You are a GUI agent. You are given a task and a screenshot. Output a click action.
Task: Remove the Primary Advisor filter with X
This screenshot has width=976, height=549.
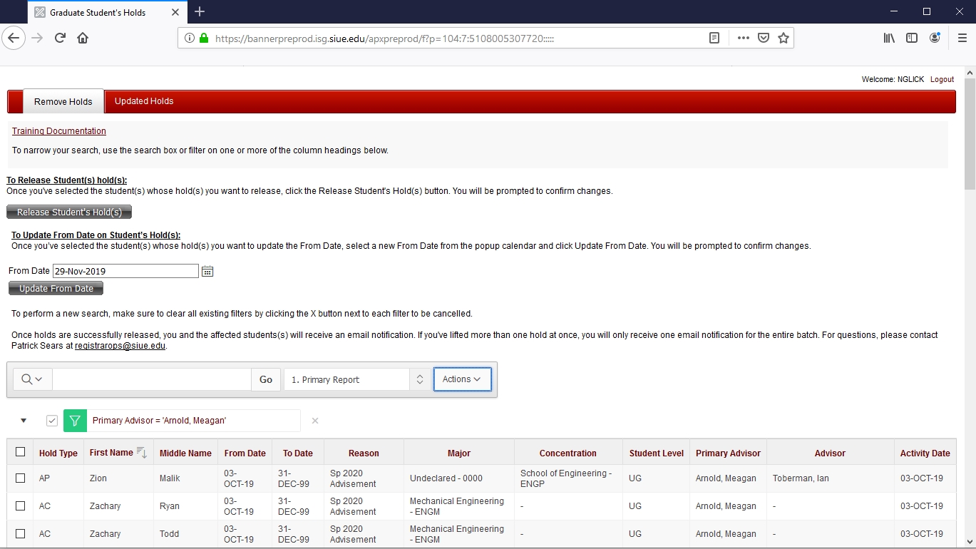(315, 421)
